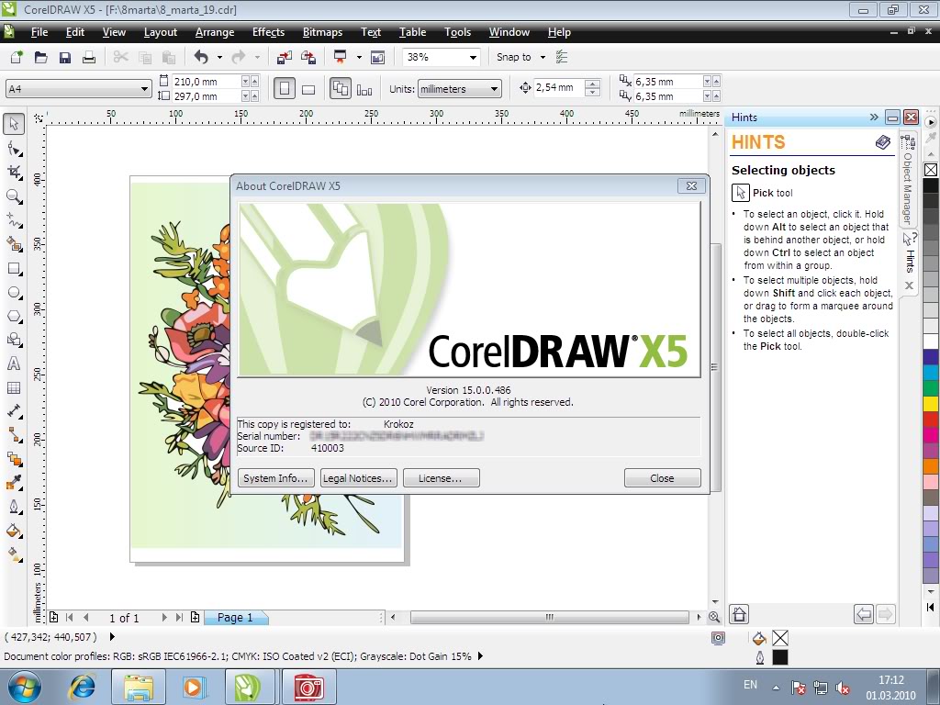
Task: Go to Hints home page
Action: (739, 614)
